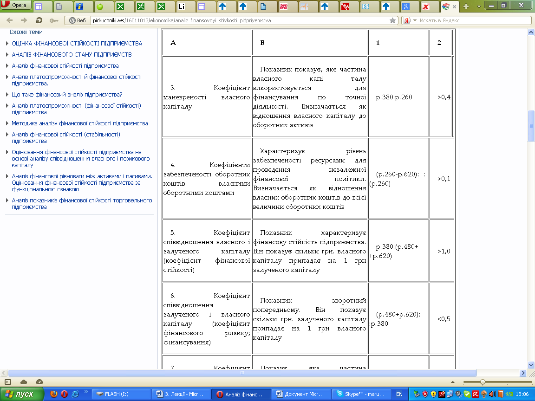Toggle the Opera panels button
Image resolution: width=535 pixels, height=401 pixels.
coord(8,382)
